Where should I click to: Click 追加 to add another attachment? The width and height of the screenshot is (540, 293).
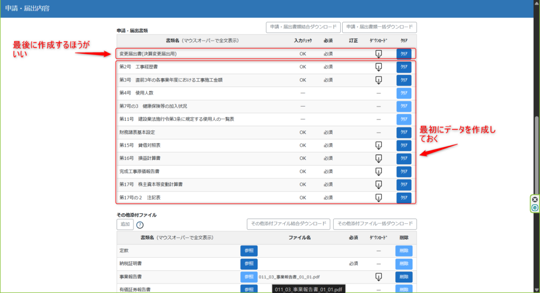(x=125, y=224)
